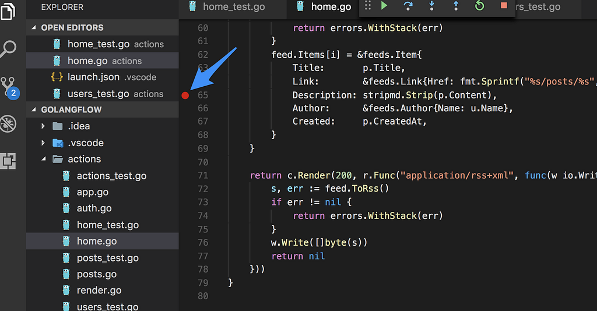Click the EXPLORER panel title
Viewport: 597px width, 311px height.
click(62, 7)
